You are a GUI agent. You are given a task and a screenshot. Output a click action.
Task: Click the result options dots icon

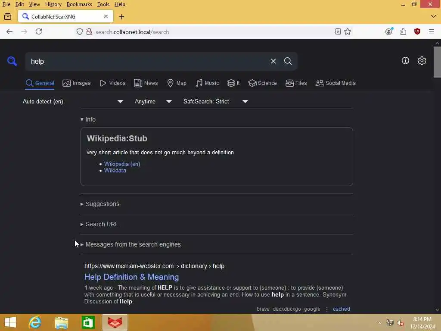[x=327, y=309]
